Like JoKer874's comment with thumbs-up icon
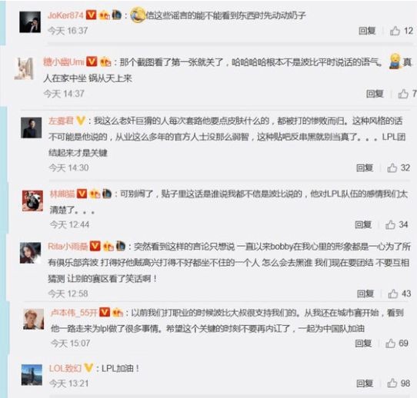The image size is (417, 398). click(x=395, y=31)
